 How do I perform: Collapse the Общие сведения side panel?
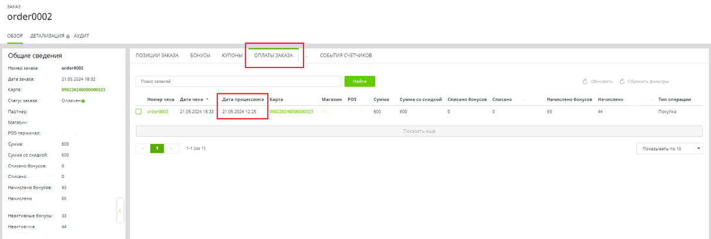[x=120, y=210]
